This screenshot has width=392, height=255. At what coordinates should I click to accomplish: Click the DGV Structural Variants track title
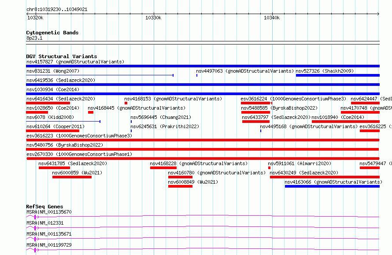[x=62, y=56]
